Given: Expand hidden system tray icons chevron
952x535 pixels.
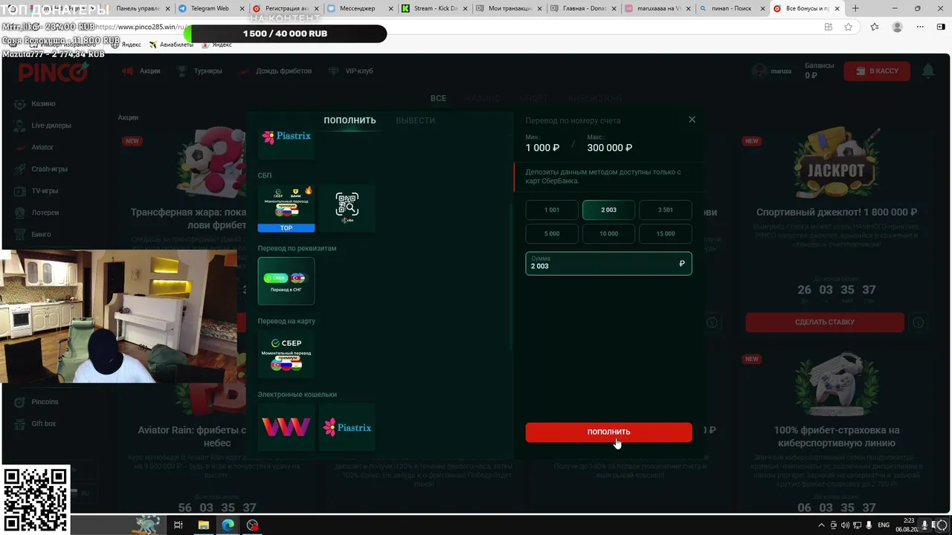Looking at the screenshot, I should [x=821, y=525].
